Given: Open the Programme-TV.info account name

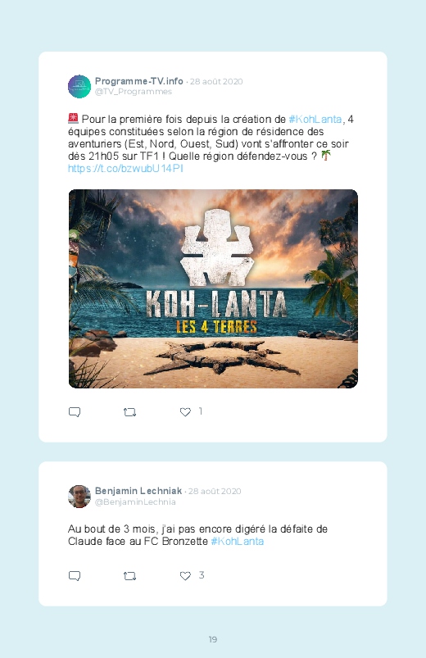Looking at the screenshot, I should click(139, 81).
